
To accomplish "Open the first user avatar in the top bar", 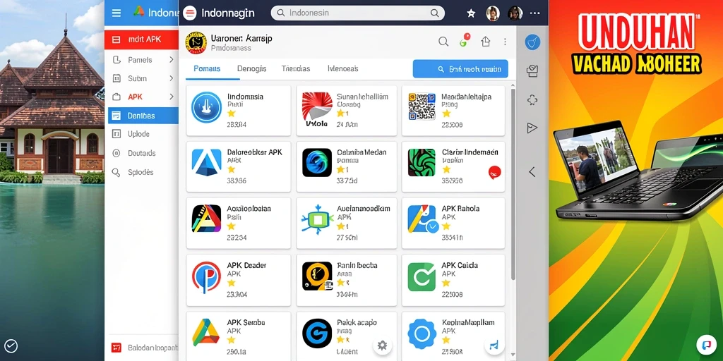I will pyautogui.click(x=493, y=13).
